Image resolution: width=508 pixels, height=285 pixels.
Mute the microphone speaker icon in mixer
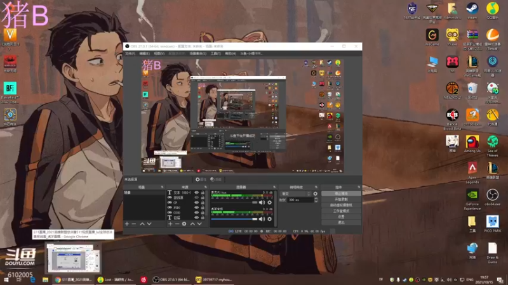pyautogui.click(x=262, y=203)
